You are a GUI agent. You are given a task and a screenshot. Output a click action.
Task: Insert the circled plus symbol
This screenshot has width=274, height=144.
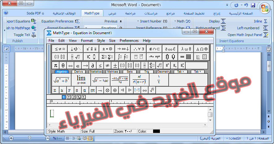tap(115, 90)
